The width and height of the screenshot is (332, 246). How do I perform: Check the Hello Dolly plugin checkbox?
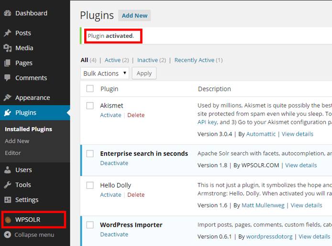tap(90, 185)
